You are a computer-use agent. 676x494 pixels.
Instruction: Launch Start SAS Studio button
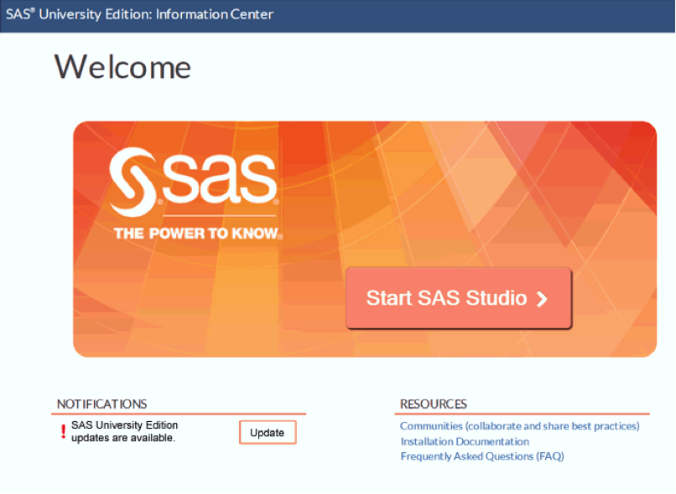(x=459, y=298)
